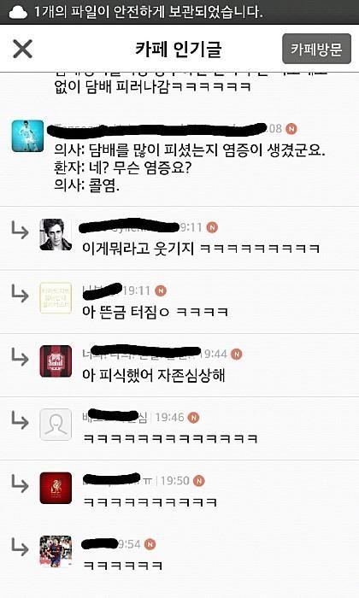Tap the notification text '1개의 파일이 안전하게 보관되었습니다'
Viewport: 359px width, 598px height.
pyautogui.click(x=149, y=12)
